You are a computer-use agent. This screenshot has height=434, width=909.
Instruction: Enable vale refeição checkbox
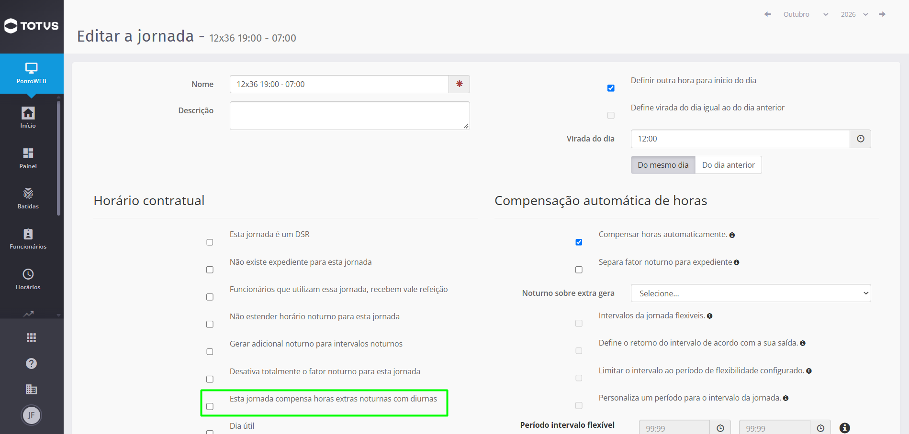[210, 297]
